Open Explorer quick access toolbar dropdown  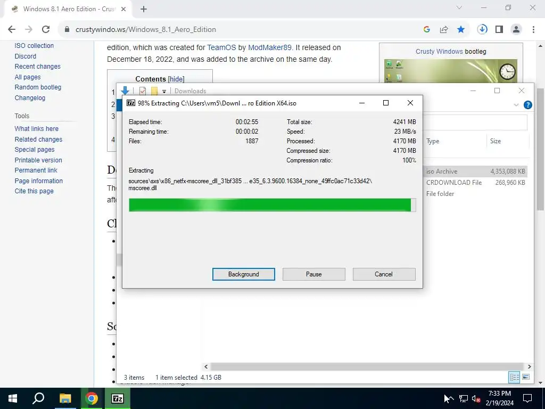pos(164,91)
